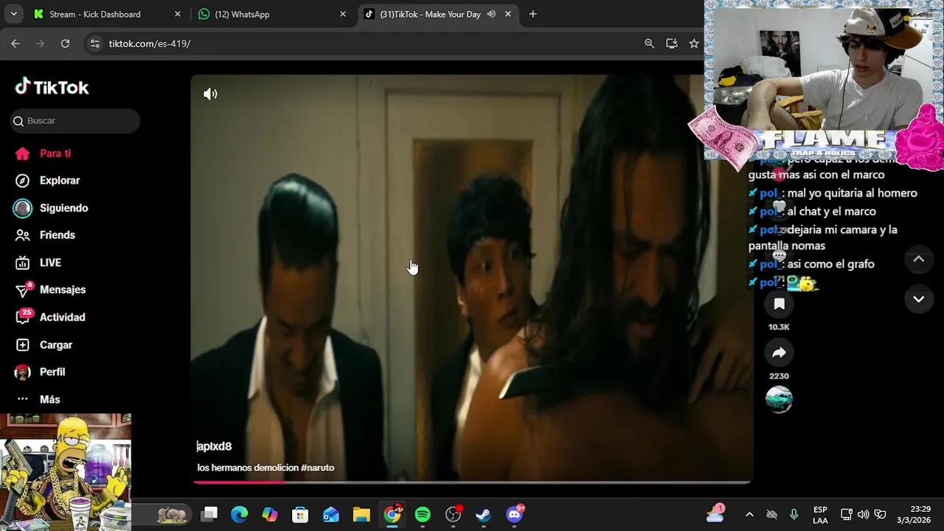Screen dimensions: 944x531
Task: Close the TikTok tab
Action: (x=508, y=14)
